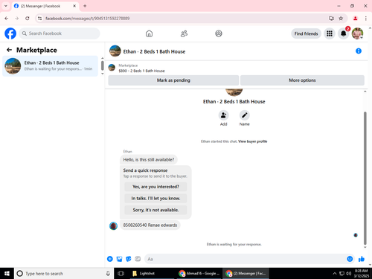372x279 pixels.
Task: Open the tab search dropdown arrow
Action: click(x=6, y=6)
